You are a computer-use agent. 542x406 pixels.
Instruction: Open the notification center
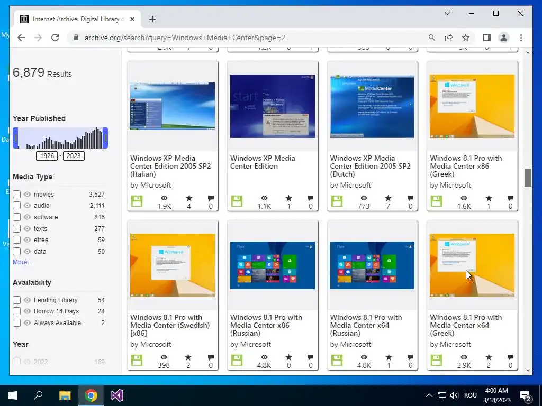[526, 395]
